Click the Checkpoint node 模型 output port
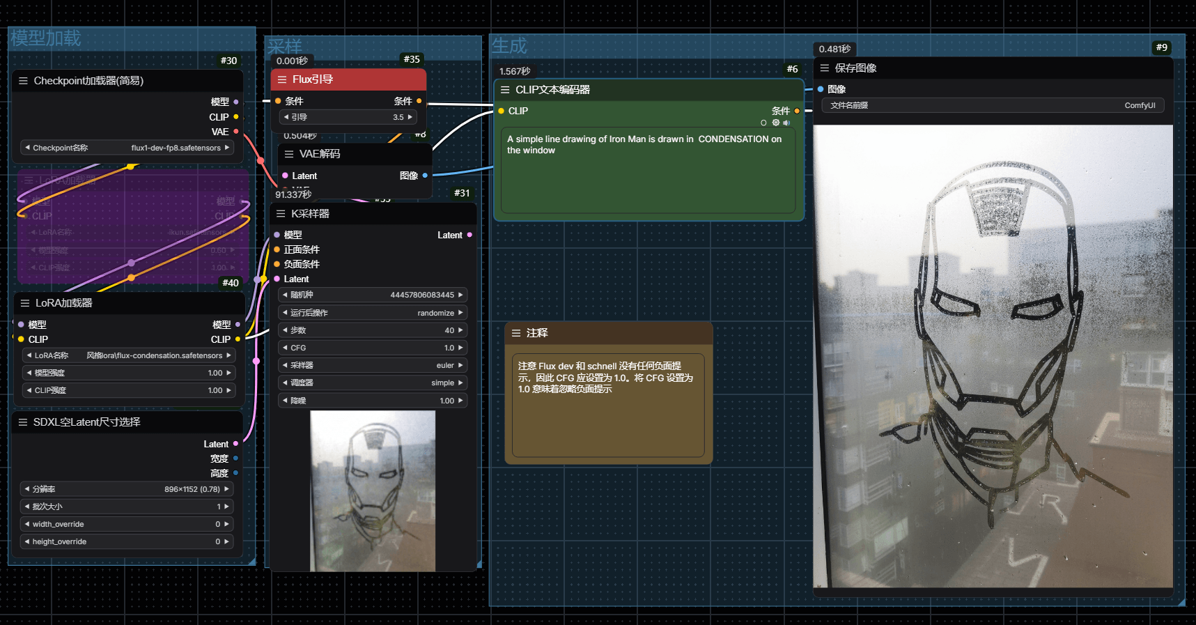 pyautogui.click(x=236, y=102)
